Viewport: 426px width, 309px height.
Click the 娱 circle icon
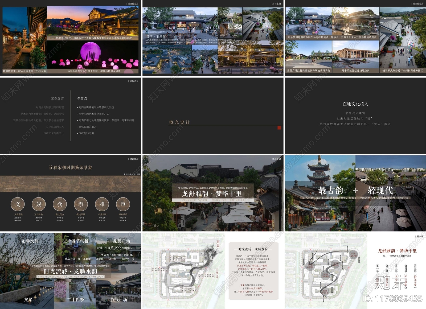point(39,204)
